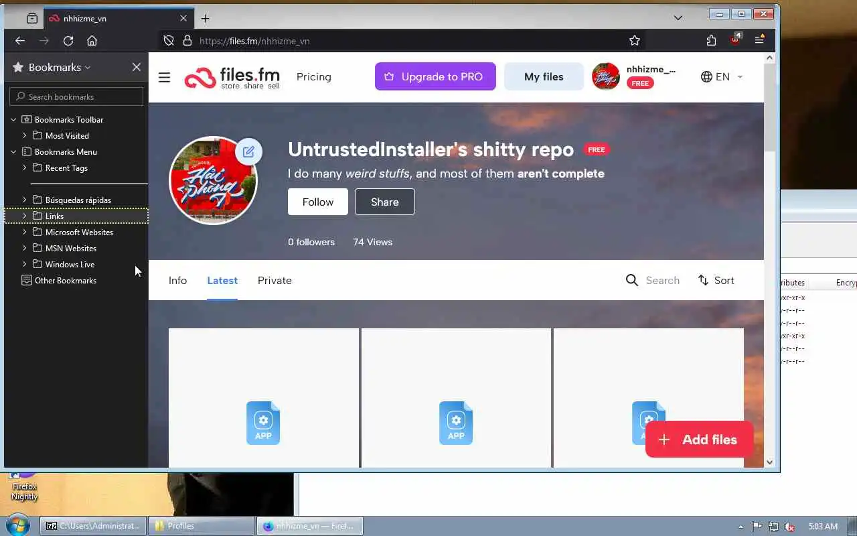Reload the page with the refresh icon
This screenshot has width=857, height=536.
point(68,41)
